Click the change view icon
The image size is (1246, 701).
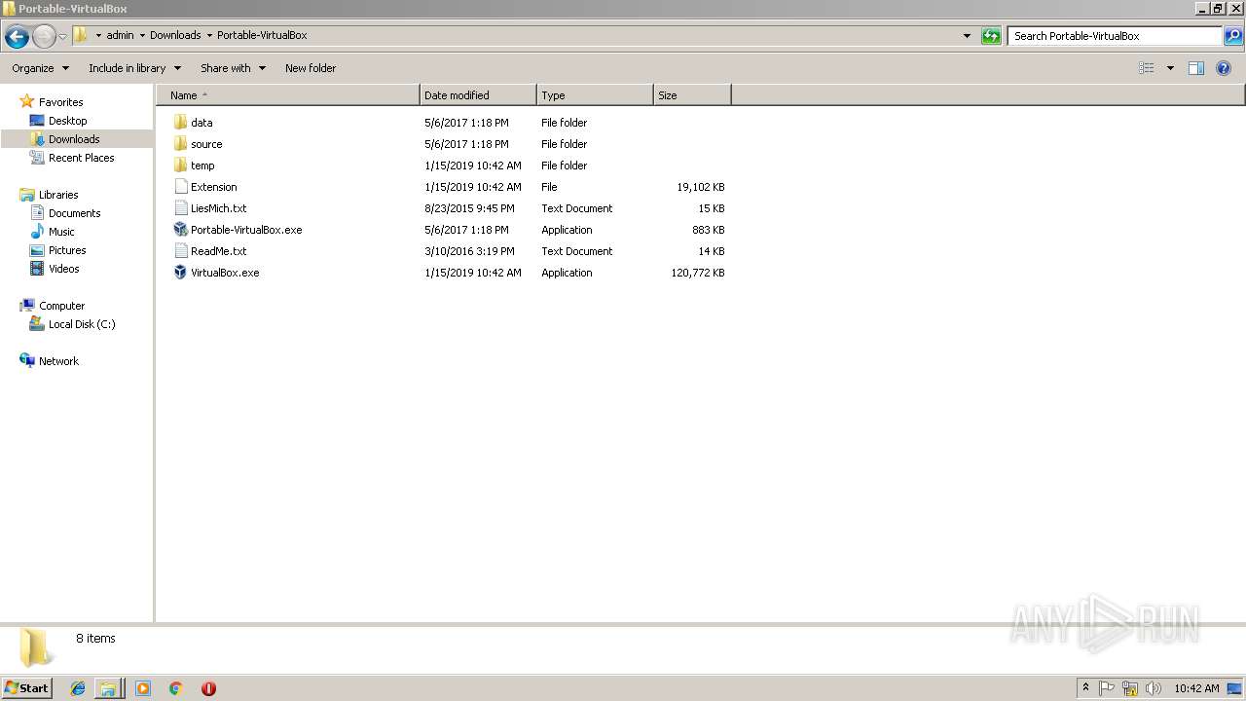[x=1147, y=68]
